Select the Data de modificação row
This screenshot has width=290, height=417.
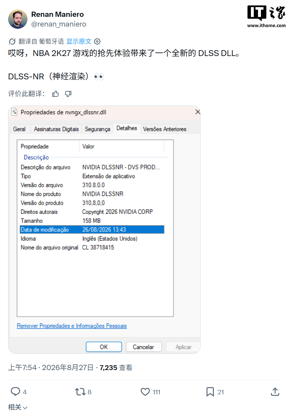pos(92,230)
